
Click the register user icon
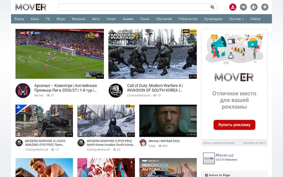(254, 7)
